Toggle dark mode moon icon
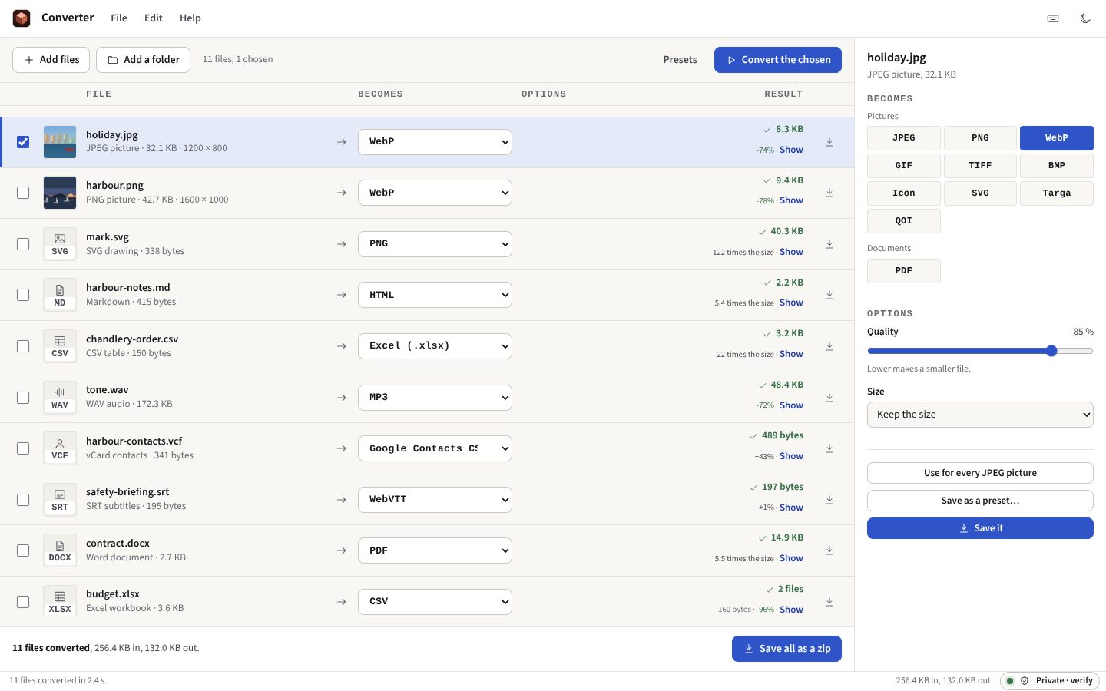This screenshot has height=691, width=1106. pyautogui.click(x=1085, y=18)
